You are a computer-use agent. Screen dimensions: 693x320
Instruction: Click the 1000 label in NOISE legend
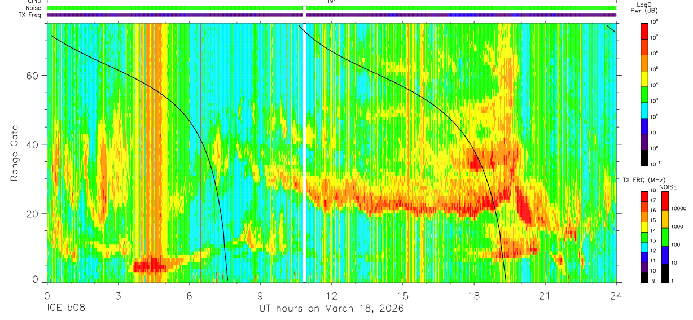point(678,226)
